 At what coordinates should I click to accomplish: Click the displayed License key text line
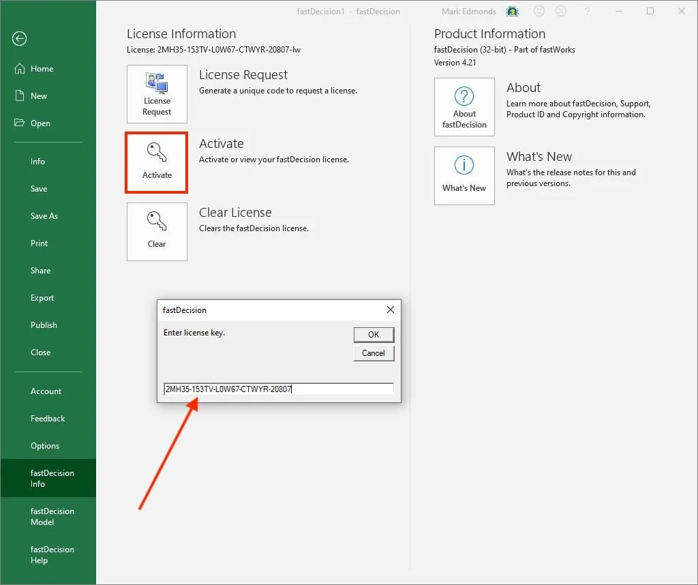[x=213, y=50]
